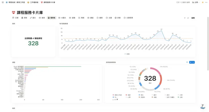Click the donut chart center total 328
Viewport: 209px width, 112px height.
pyautogui.click(x=150, y=79)
